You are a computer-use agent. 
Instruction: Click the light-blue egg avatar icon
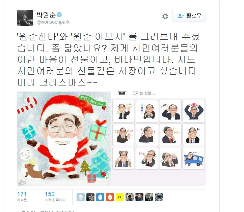81,197
